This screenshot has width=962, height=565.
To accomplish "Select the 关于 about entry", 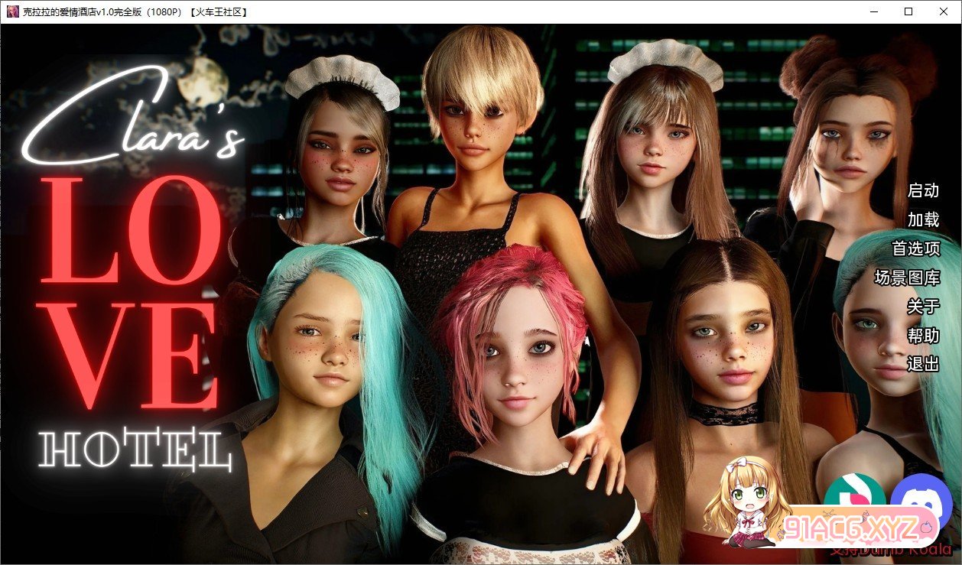I will [923, 307].
